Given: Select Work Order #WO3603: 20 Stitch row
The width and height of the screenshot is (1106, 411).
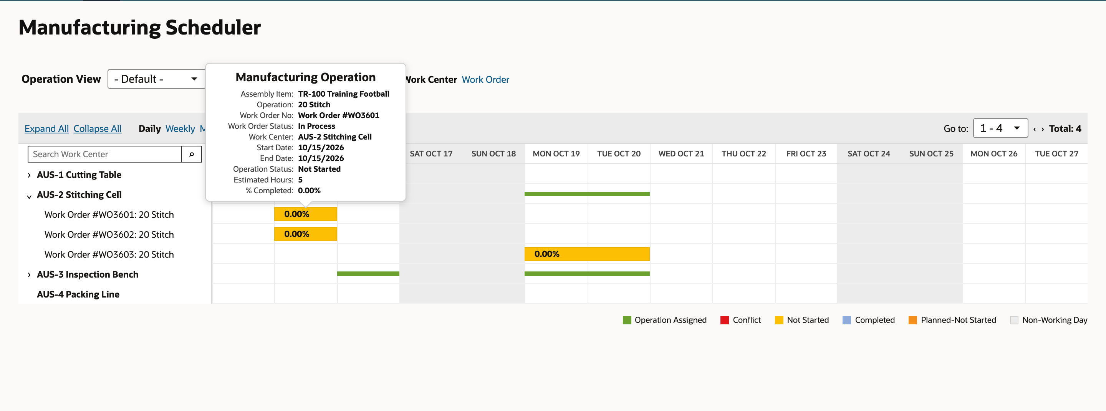Looking at the screenshot, I should [x=109, y=255].
